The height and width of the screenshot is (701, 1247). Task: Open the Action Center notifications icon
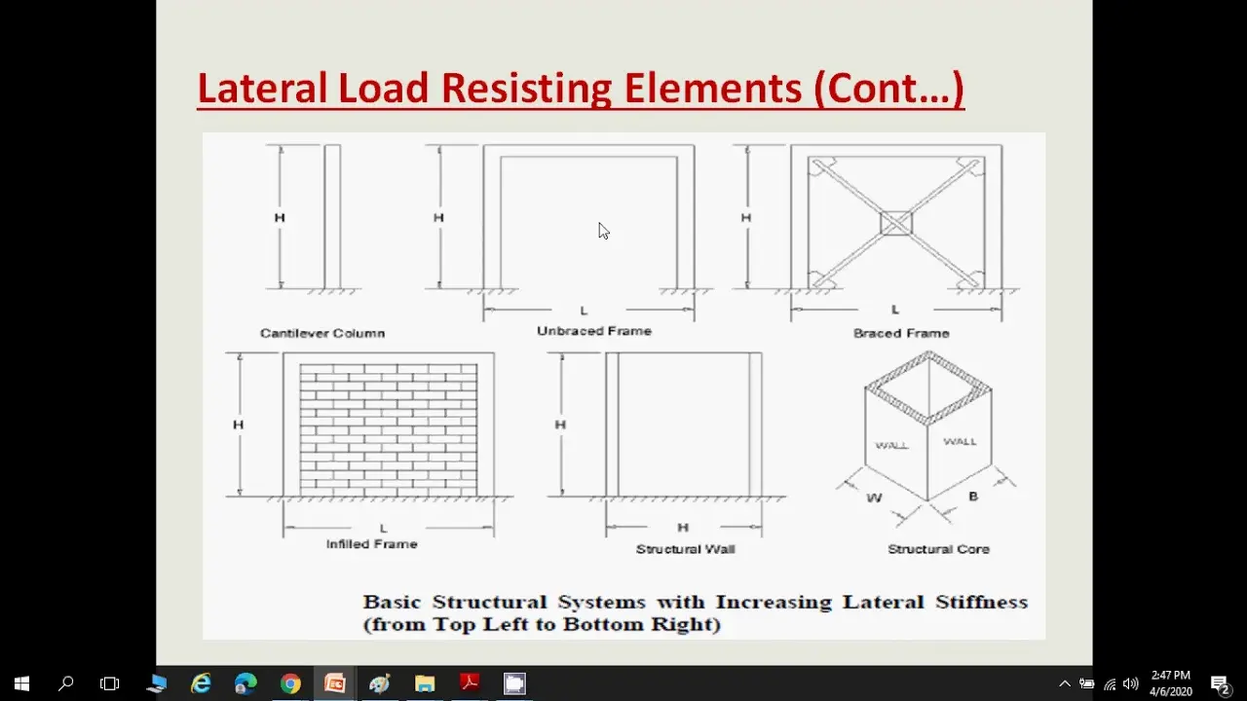coord(1220,683)
